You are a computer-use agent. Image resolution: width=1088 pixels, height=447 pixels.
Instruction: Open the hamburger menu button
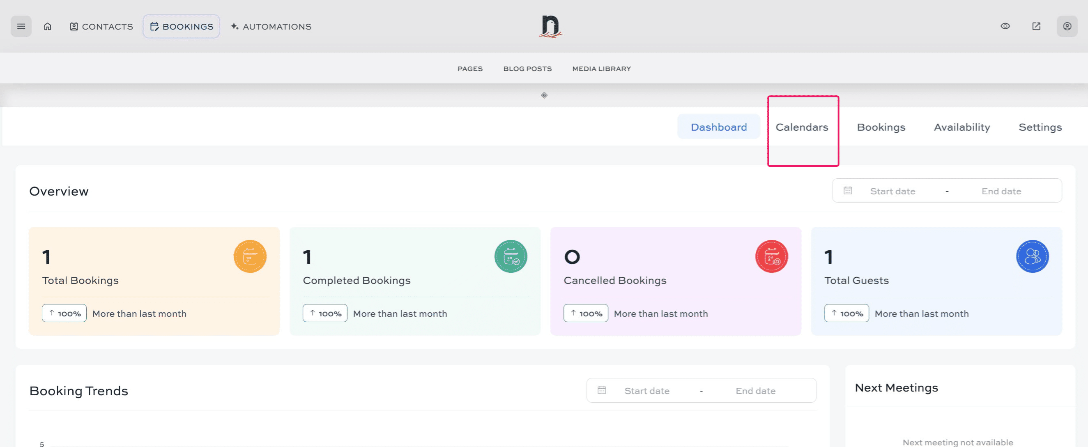[21, 26]
